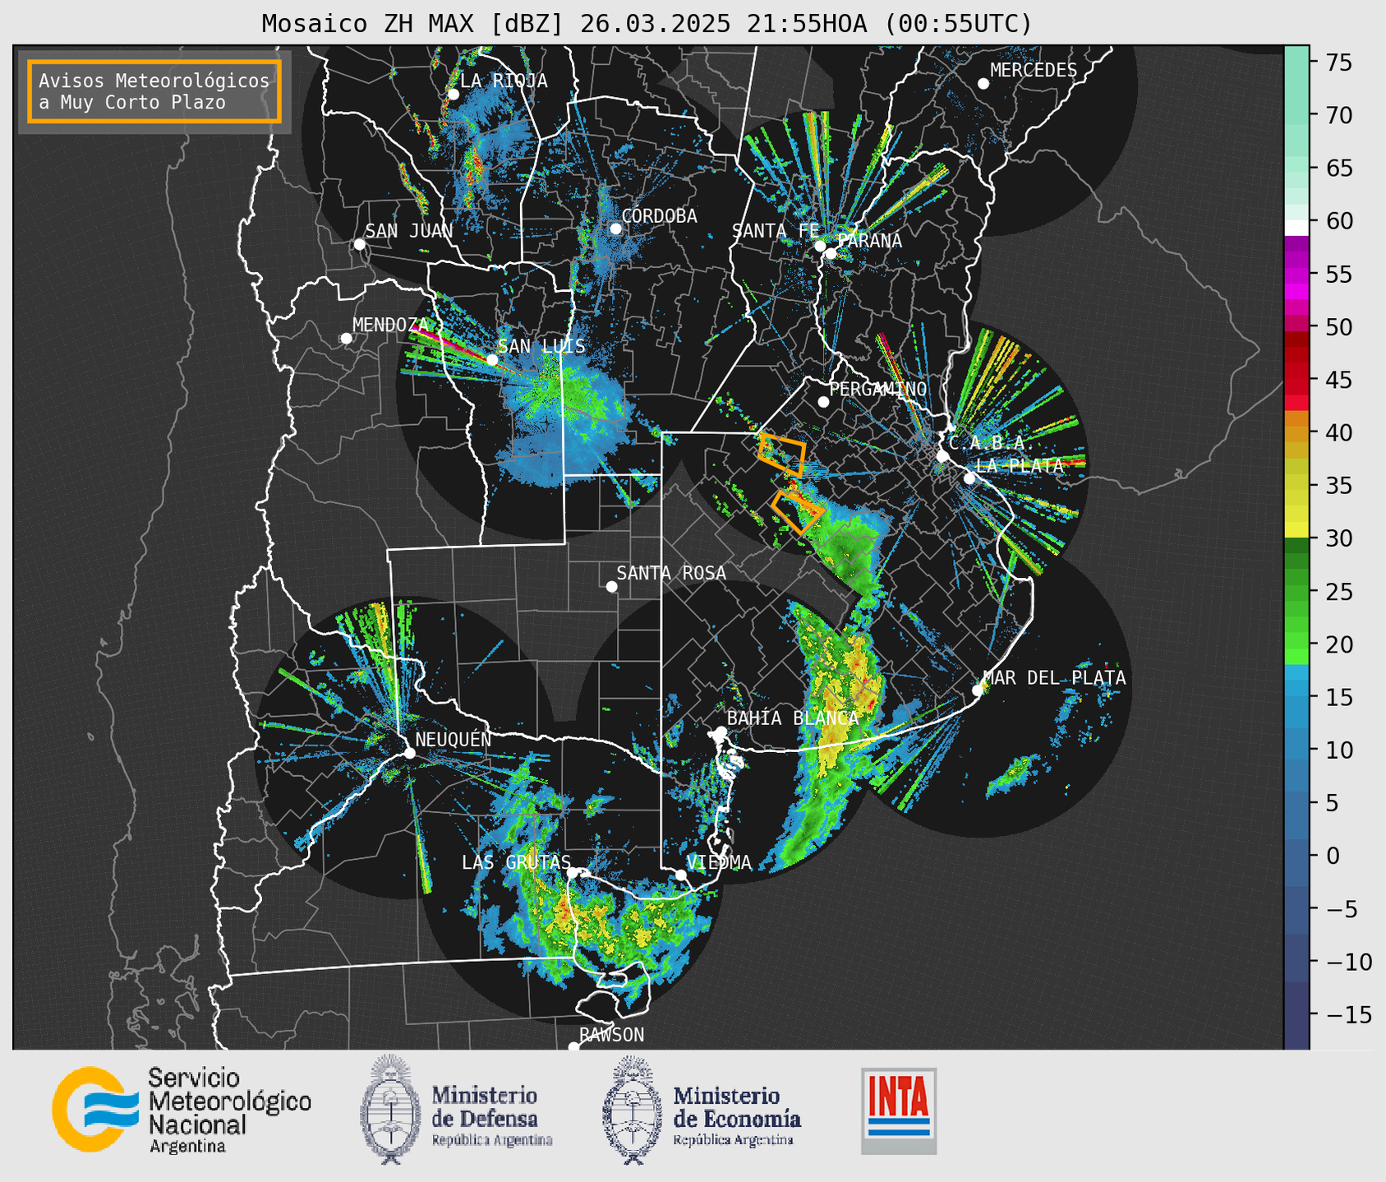Click the Mar del Plata marker dot
Viewport: 1386px width, 1182px height.
(977, 690)
